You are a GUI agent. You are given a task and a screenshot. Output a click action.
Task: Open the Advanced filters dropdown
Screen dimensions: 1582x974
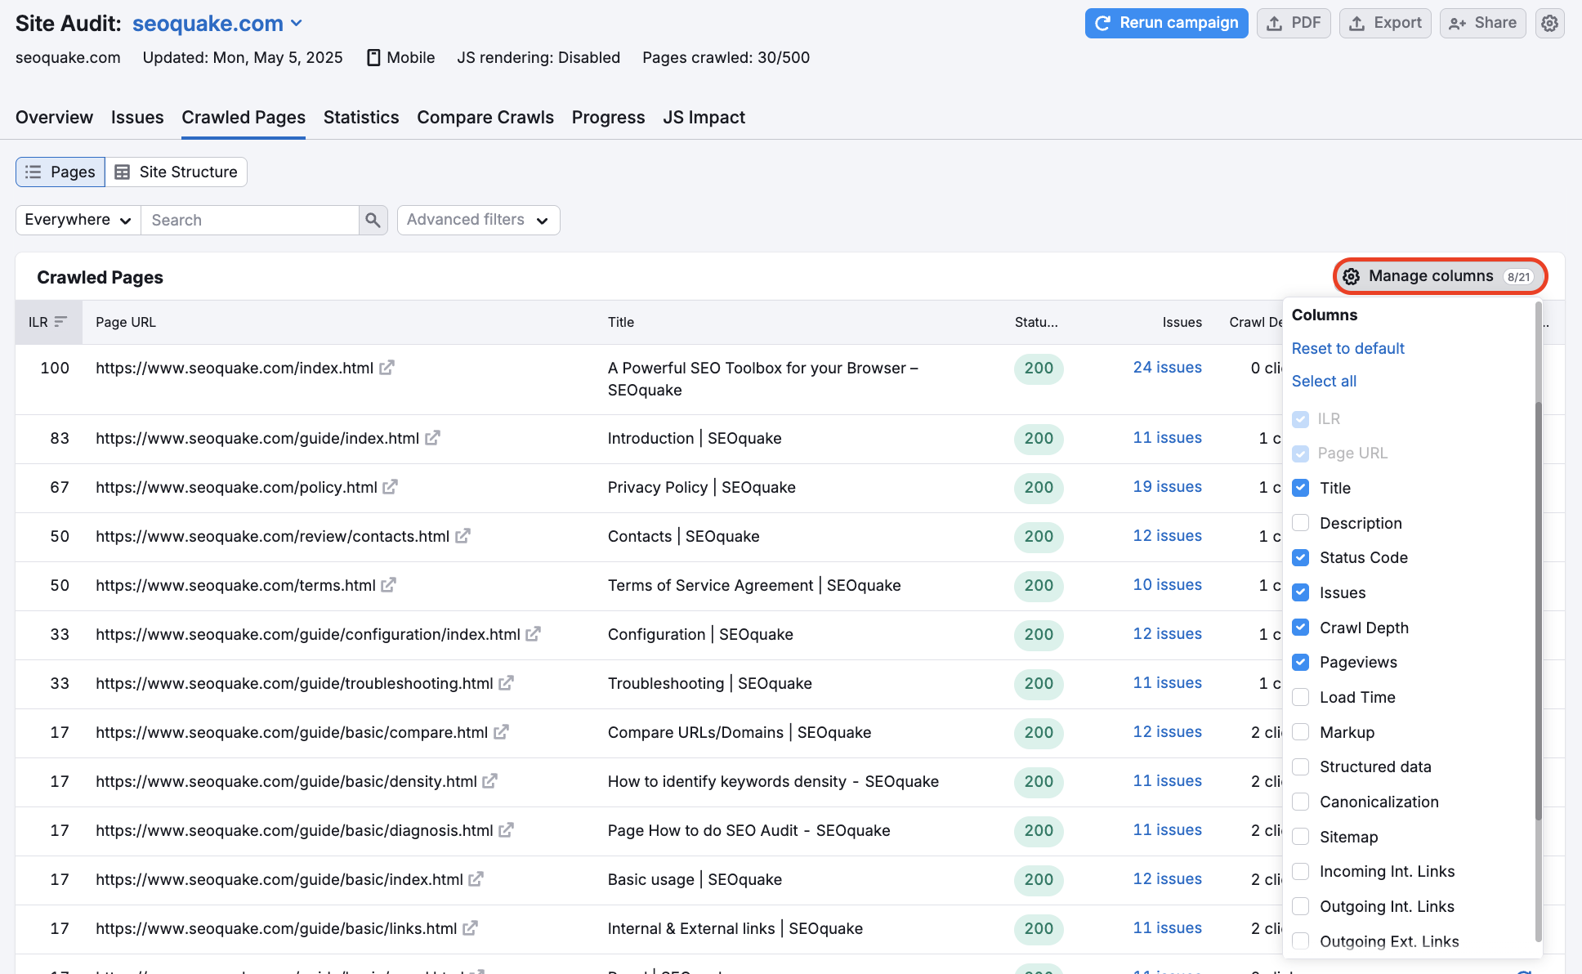tap(478, 220)
